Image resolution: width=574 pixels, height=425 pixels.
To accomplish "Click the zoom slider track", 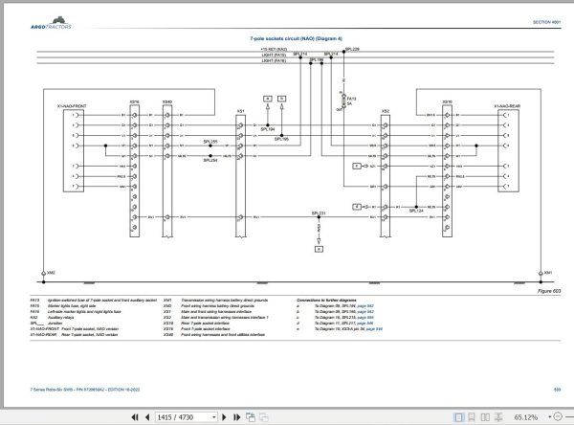I will 569,417.
